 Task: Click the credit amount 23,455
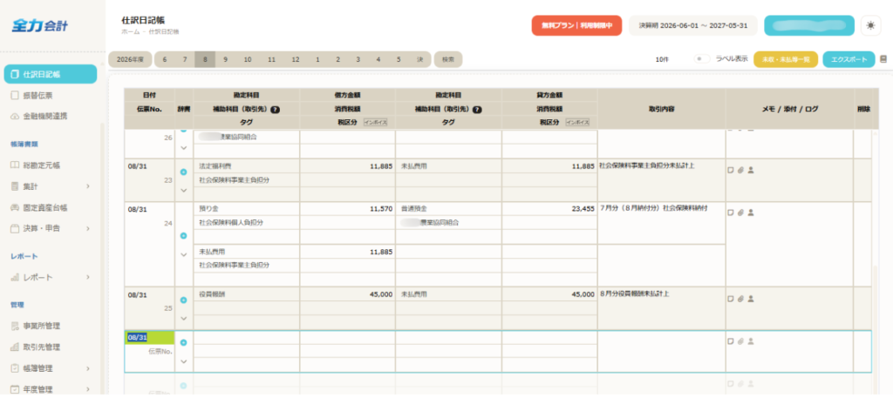pos(583,209)
